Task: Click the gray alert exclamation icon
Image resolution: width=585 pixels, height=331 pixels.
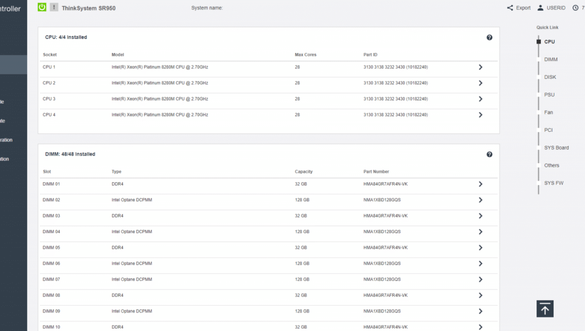Action: coord(54,7)
